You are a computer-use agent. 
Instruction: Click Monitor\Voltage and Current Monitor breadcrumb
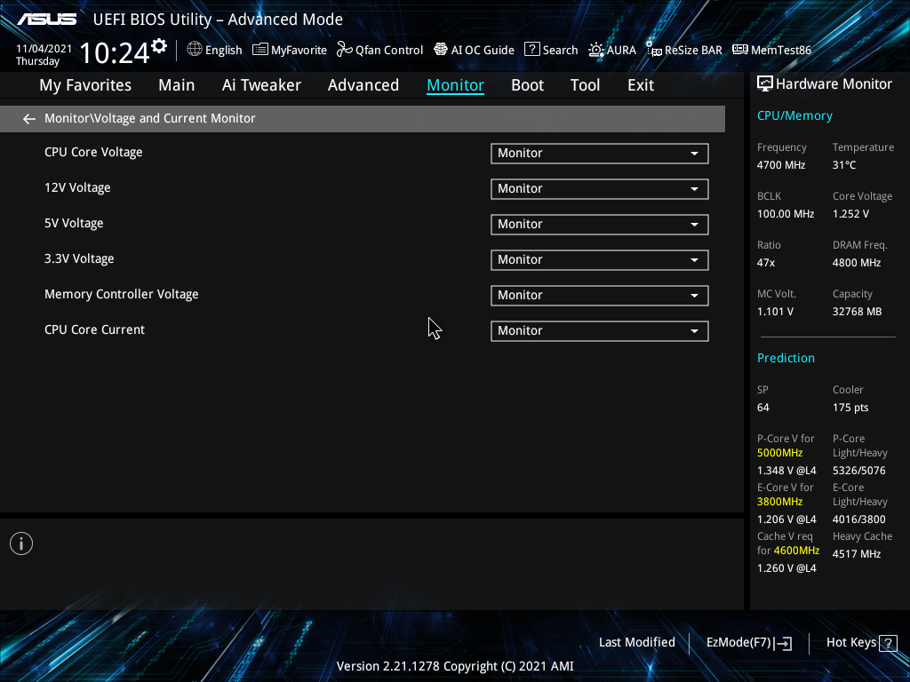(x=149, y=118)
